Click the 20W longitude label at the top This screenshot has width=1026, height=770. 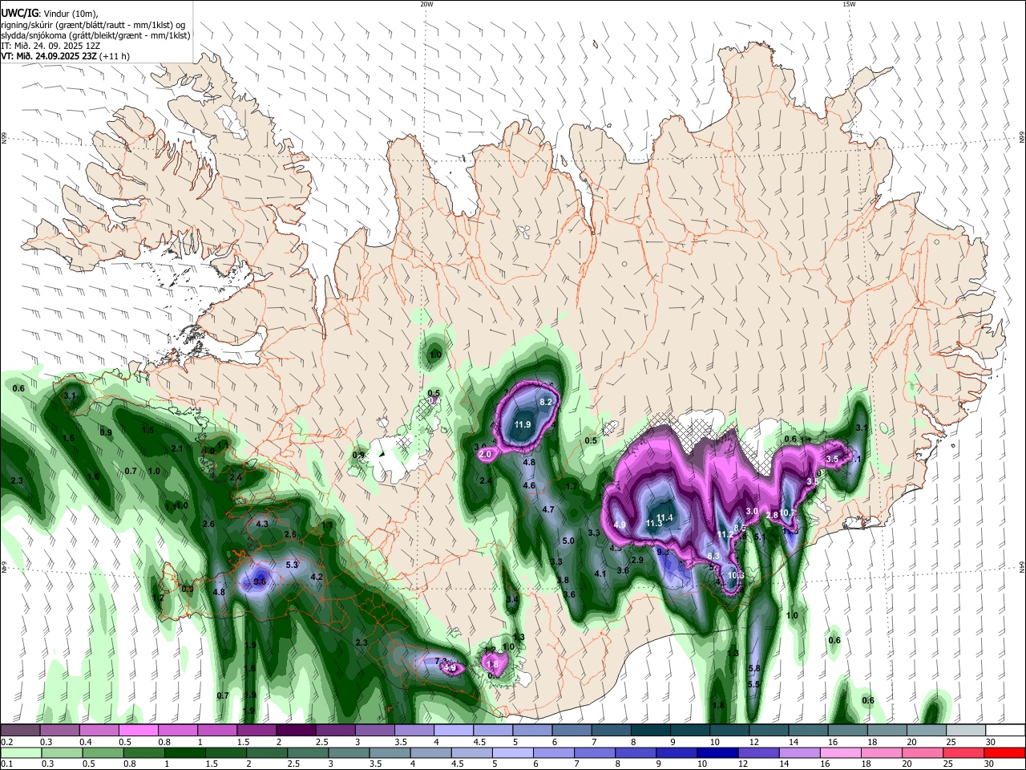tap(426, 4)
